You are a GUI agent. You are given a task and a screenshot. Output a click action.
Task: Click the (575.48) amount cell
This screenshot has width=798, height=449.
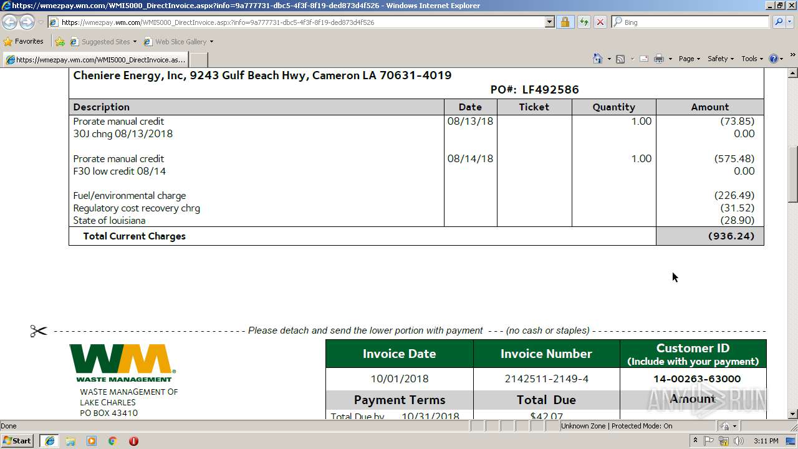coord(734,158)
